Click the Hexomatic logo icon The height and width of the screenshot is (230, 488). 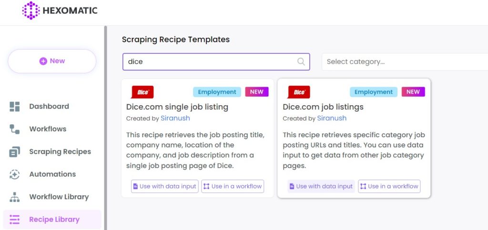pos(31,10)
